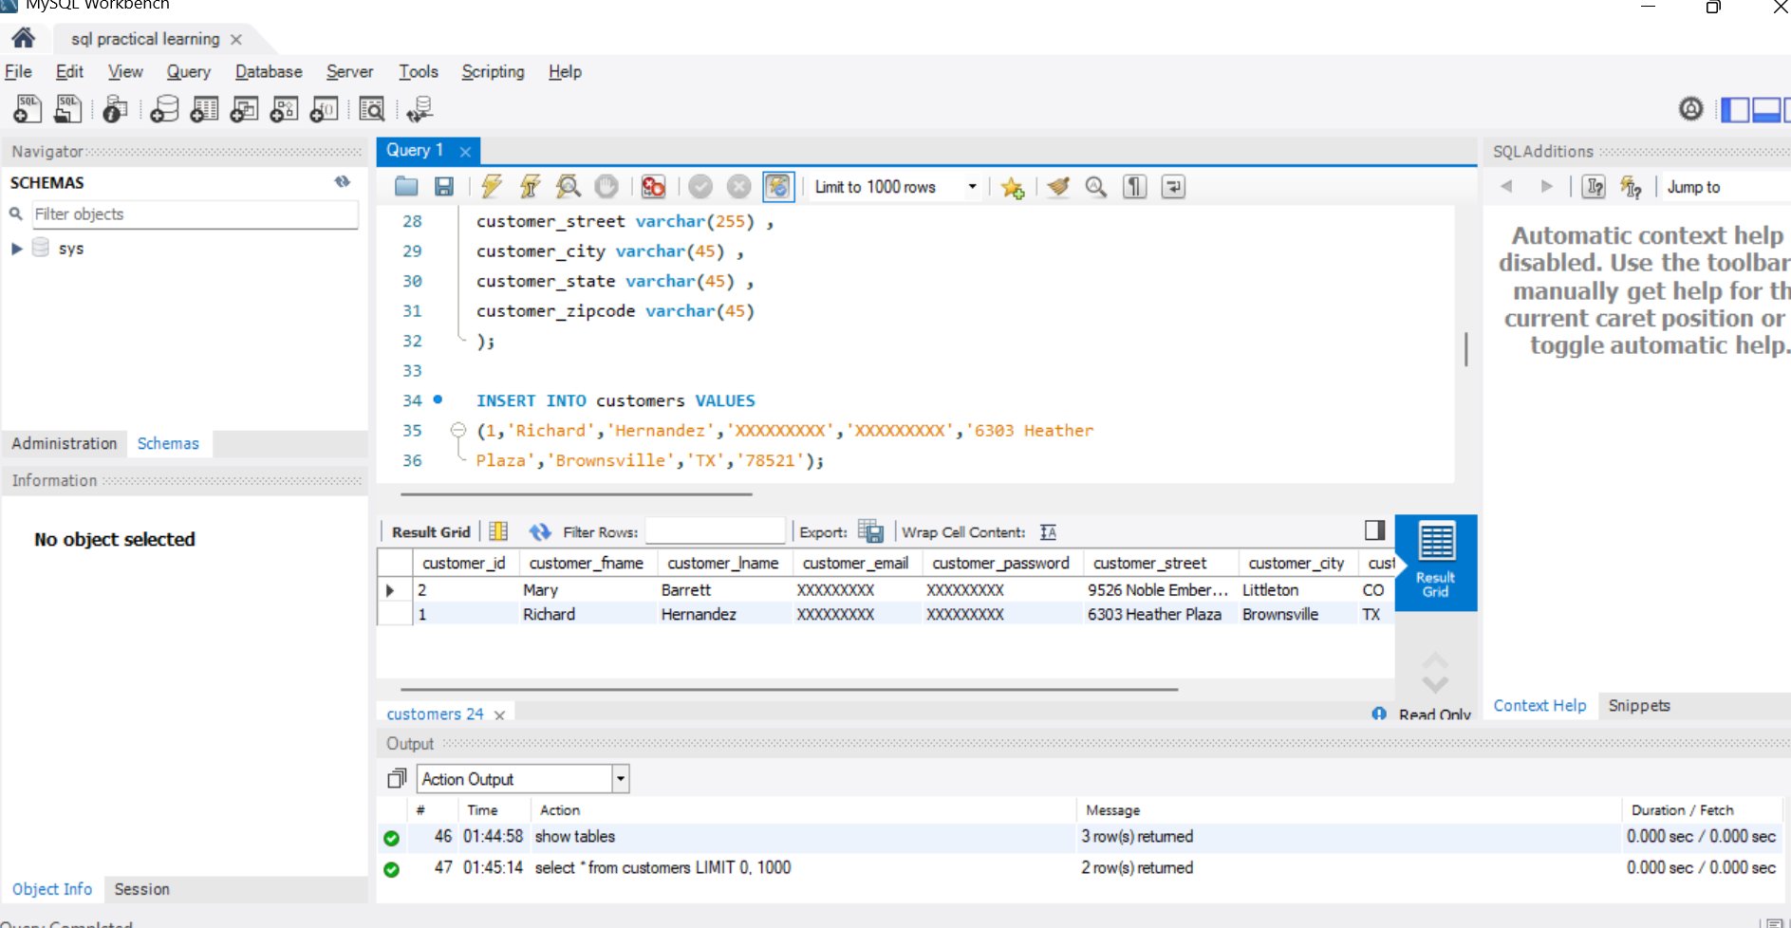
Task: Click the create new table icon
Action: (x=204, y=110)
